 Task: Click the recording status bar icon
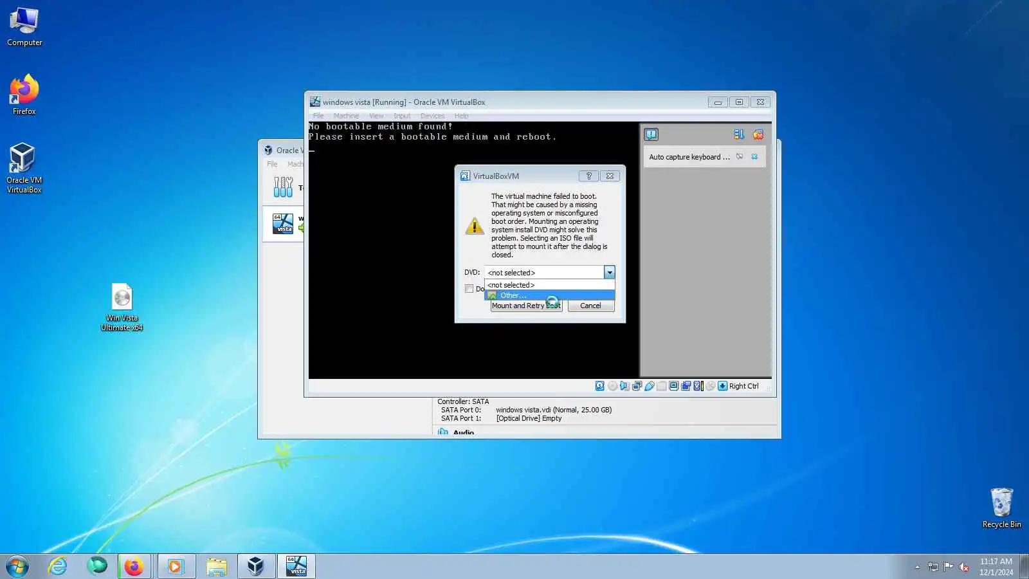click(686, 386)
